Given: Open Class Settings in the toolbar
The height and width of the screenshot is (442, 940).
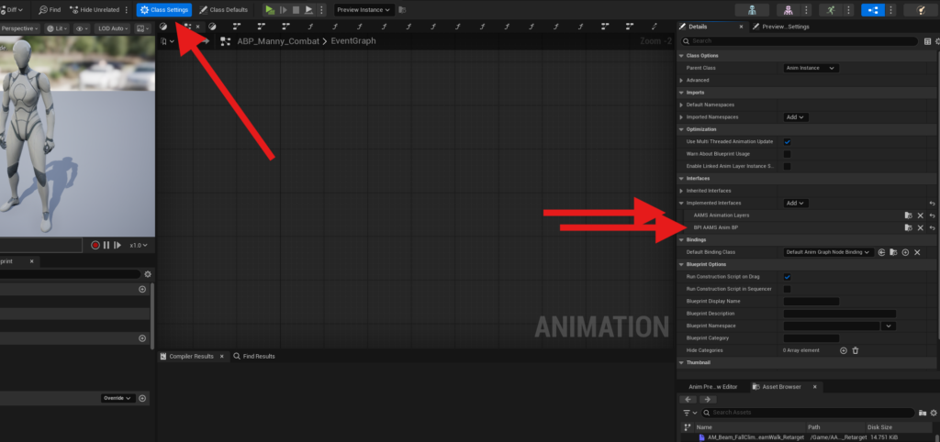Looking at the screenshot, I should pyautogui.click(x=164, y=9).
